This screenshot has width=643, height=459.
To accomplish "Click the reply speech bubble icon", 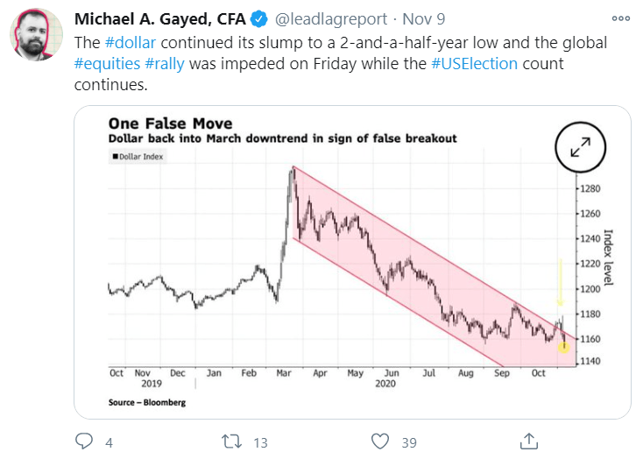I will click(x=84, y=441).
